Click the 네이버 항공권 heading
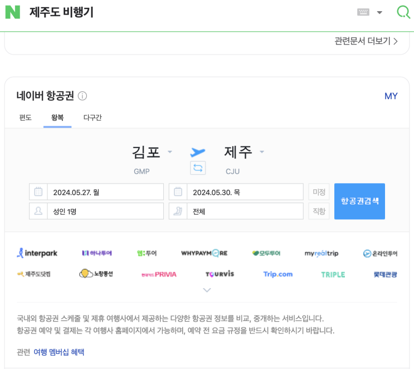Screen dimensions: 414x369 (45, 96)
